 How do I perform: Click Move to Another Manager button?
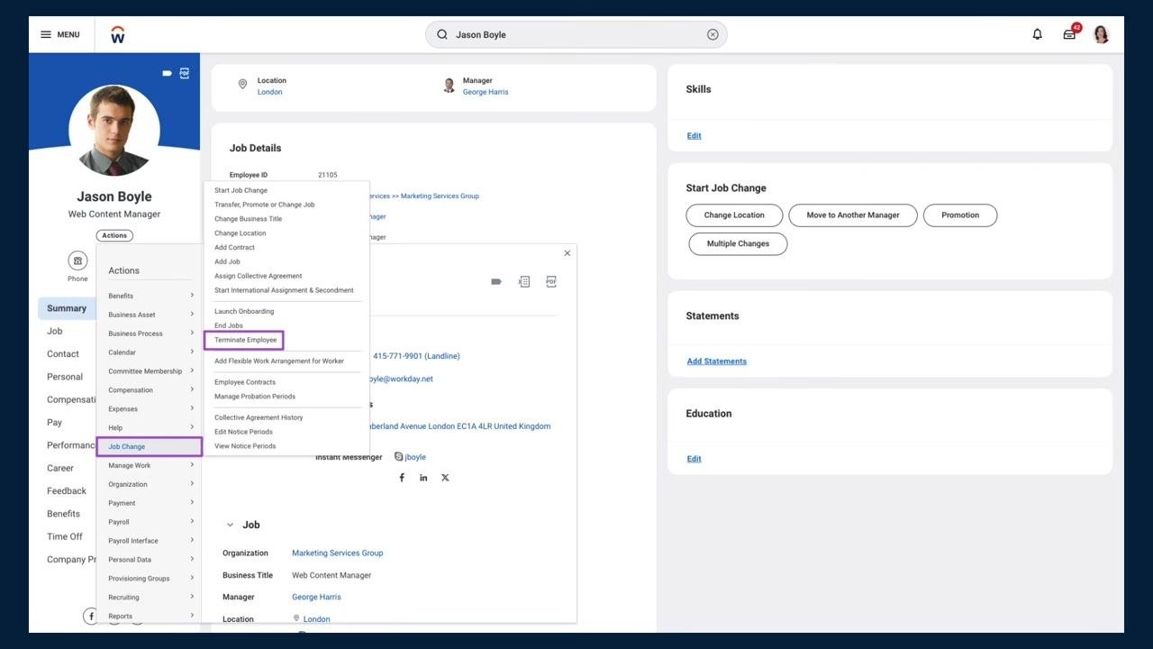point(853,215)
